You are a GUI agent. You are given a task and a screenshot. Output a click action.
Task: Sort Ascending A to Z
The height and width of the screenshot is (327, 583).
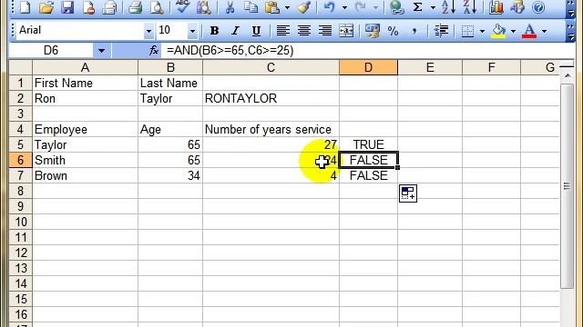448,7
